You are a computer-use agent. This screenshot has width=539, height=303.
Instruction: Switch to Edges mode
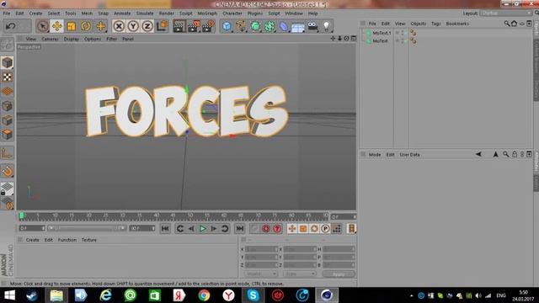point(7,120)
